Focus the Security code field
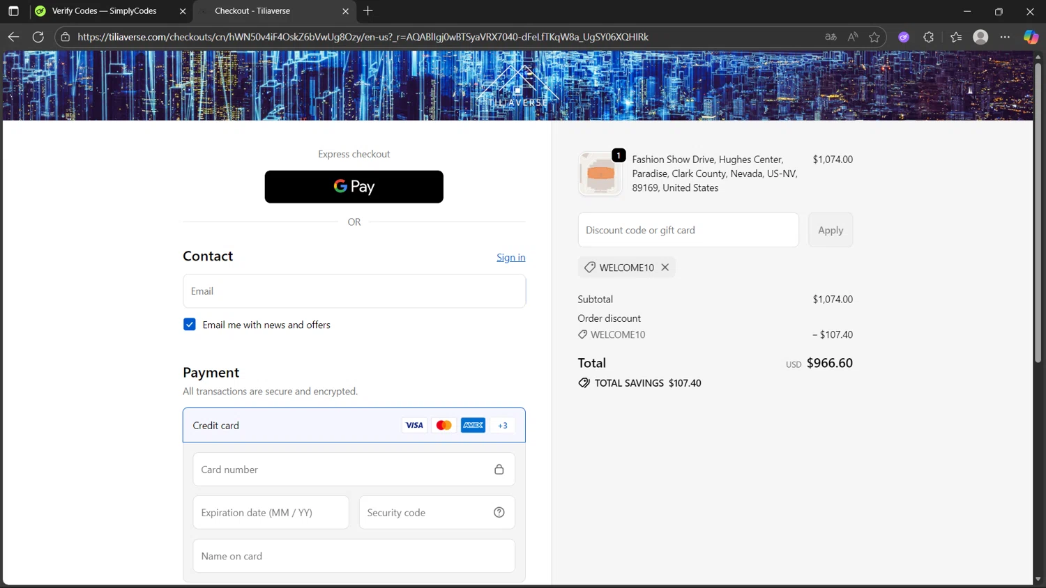1046x588 pixels. point(437,513)
